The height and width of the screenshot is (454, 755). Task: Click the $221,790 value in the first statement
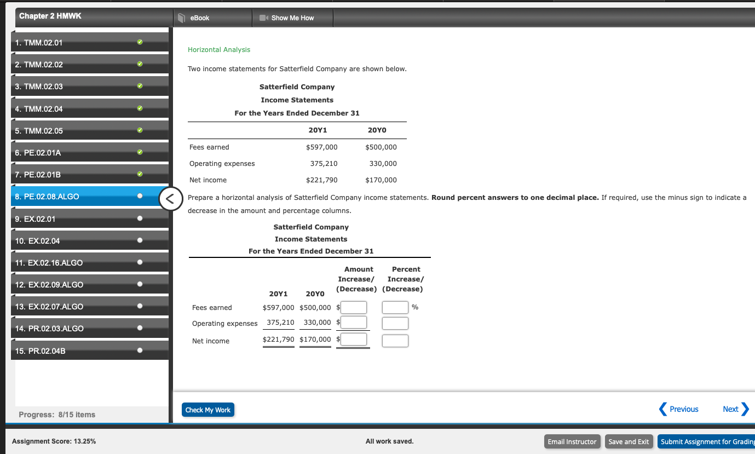tap(322, 180)
